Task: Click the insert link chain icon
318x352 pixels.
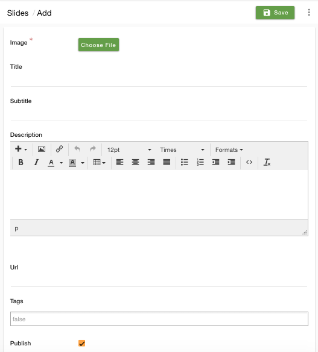Action: click(59, 149)
